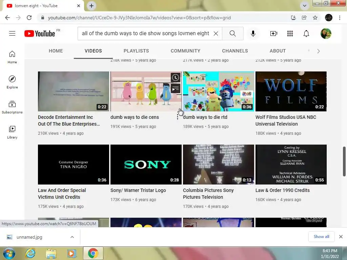
Task: Open the ABOUT tab
Action: [278, 51]
